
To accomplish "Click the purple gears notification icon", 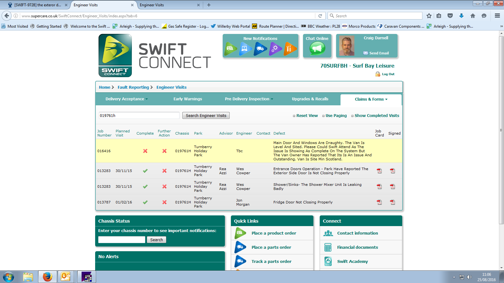I will (275, 49).
